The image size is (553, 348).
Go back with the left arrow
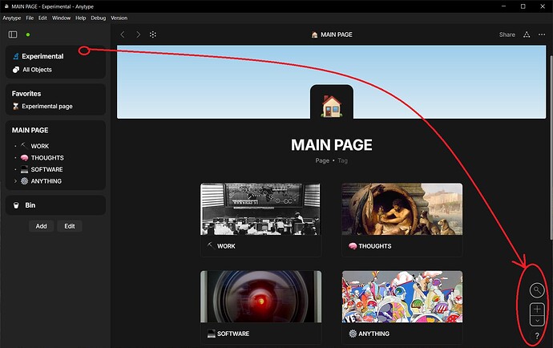[123, 34]
